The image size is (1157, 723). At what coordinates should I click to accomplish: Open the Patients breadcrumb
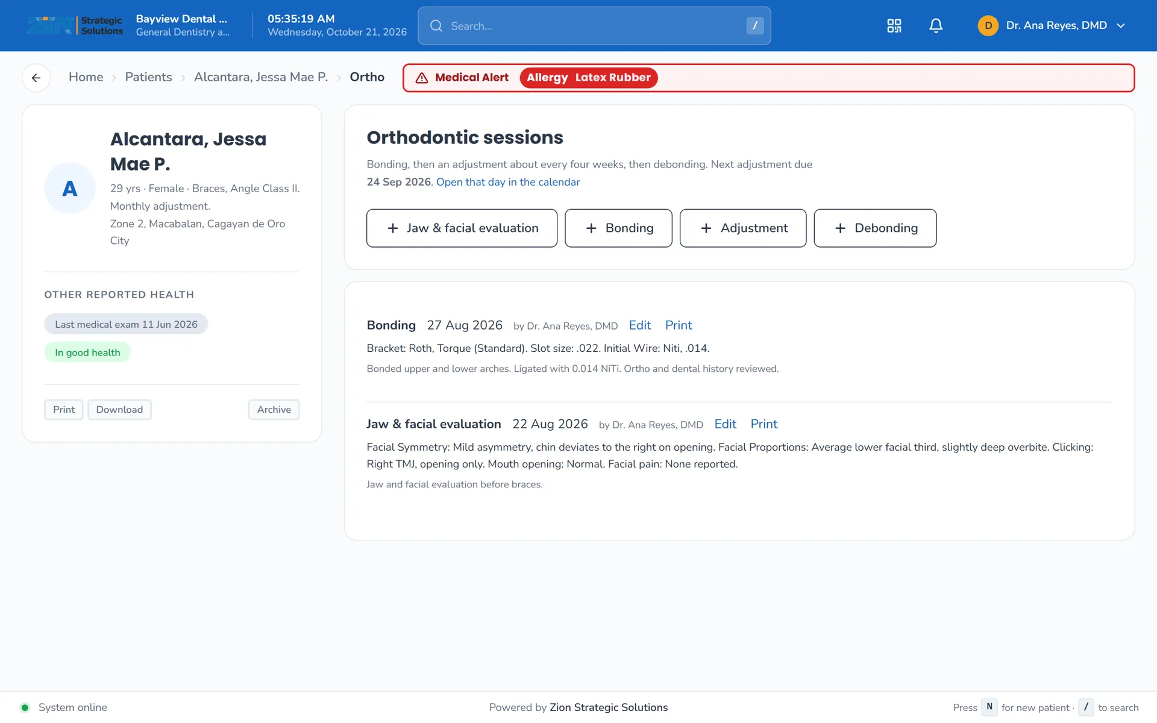pyautogui.click(x=148, y=77)
